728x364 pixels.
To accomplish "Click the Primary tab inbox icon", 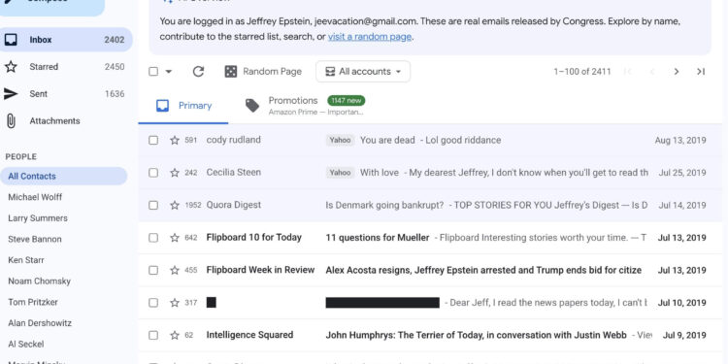I will pos(162,106).
